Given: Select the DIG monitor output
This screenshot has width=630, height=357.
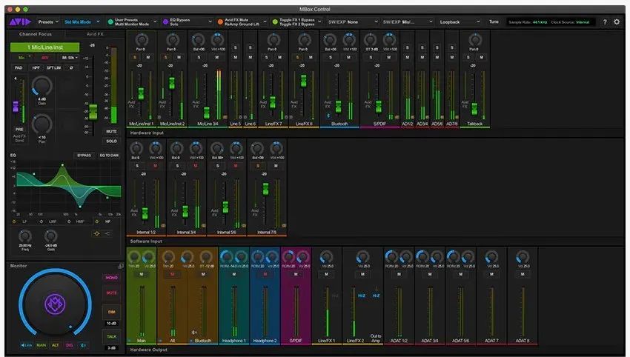Looking at the screenshot, I should 70,345.
